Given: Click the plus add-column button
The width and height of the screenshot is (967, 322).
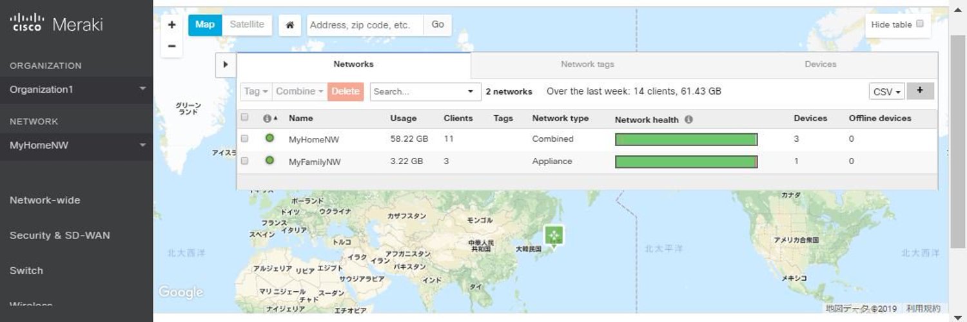Looking at the screenshot, I should [x=920, y=91].
